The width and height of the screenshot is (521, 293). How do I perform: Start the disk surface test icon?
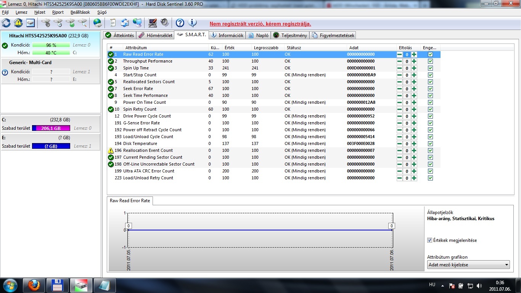tap(46, 23)
